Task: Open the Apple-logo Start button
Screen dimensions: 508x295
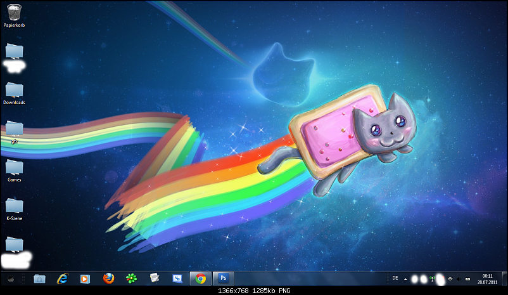Action: point(11,279)
